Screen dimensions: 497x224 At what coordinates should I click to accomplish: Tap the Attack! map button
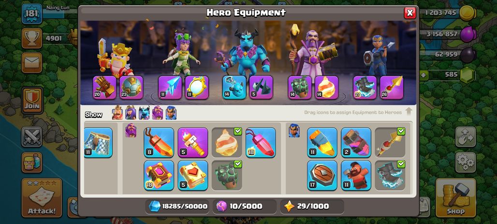42,198
